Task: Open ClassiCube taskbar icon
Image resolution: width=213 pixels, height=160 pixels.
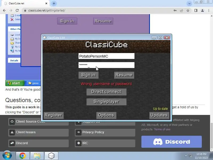Action: pyautogui.click(x=51, y=156)
